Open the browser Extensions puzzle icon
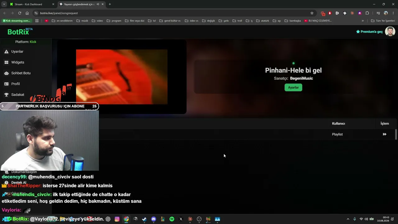This screenshot has width=398, height=224. pos(367,13)
